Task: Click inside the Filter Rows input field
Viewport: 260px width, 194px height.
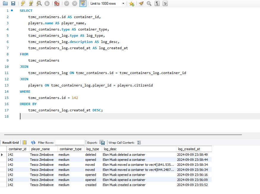Action: click(x=69, y=142)
